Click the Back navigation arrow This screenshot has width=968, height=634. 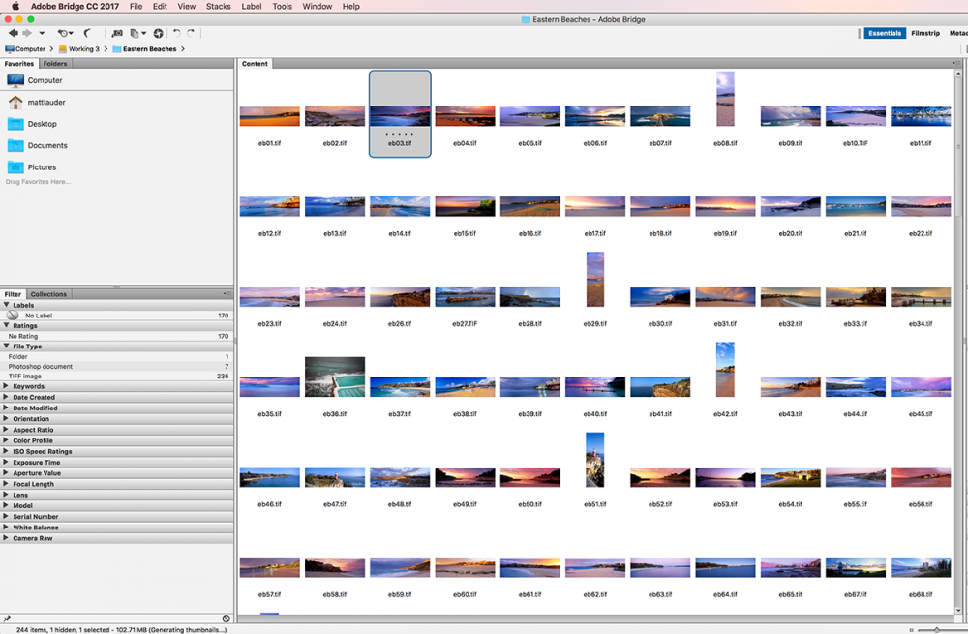click(x=14, y=32)
